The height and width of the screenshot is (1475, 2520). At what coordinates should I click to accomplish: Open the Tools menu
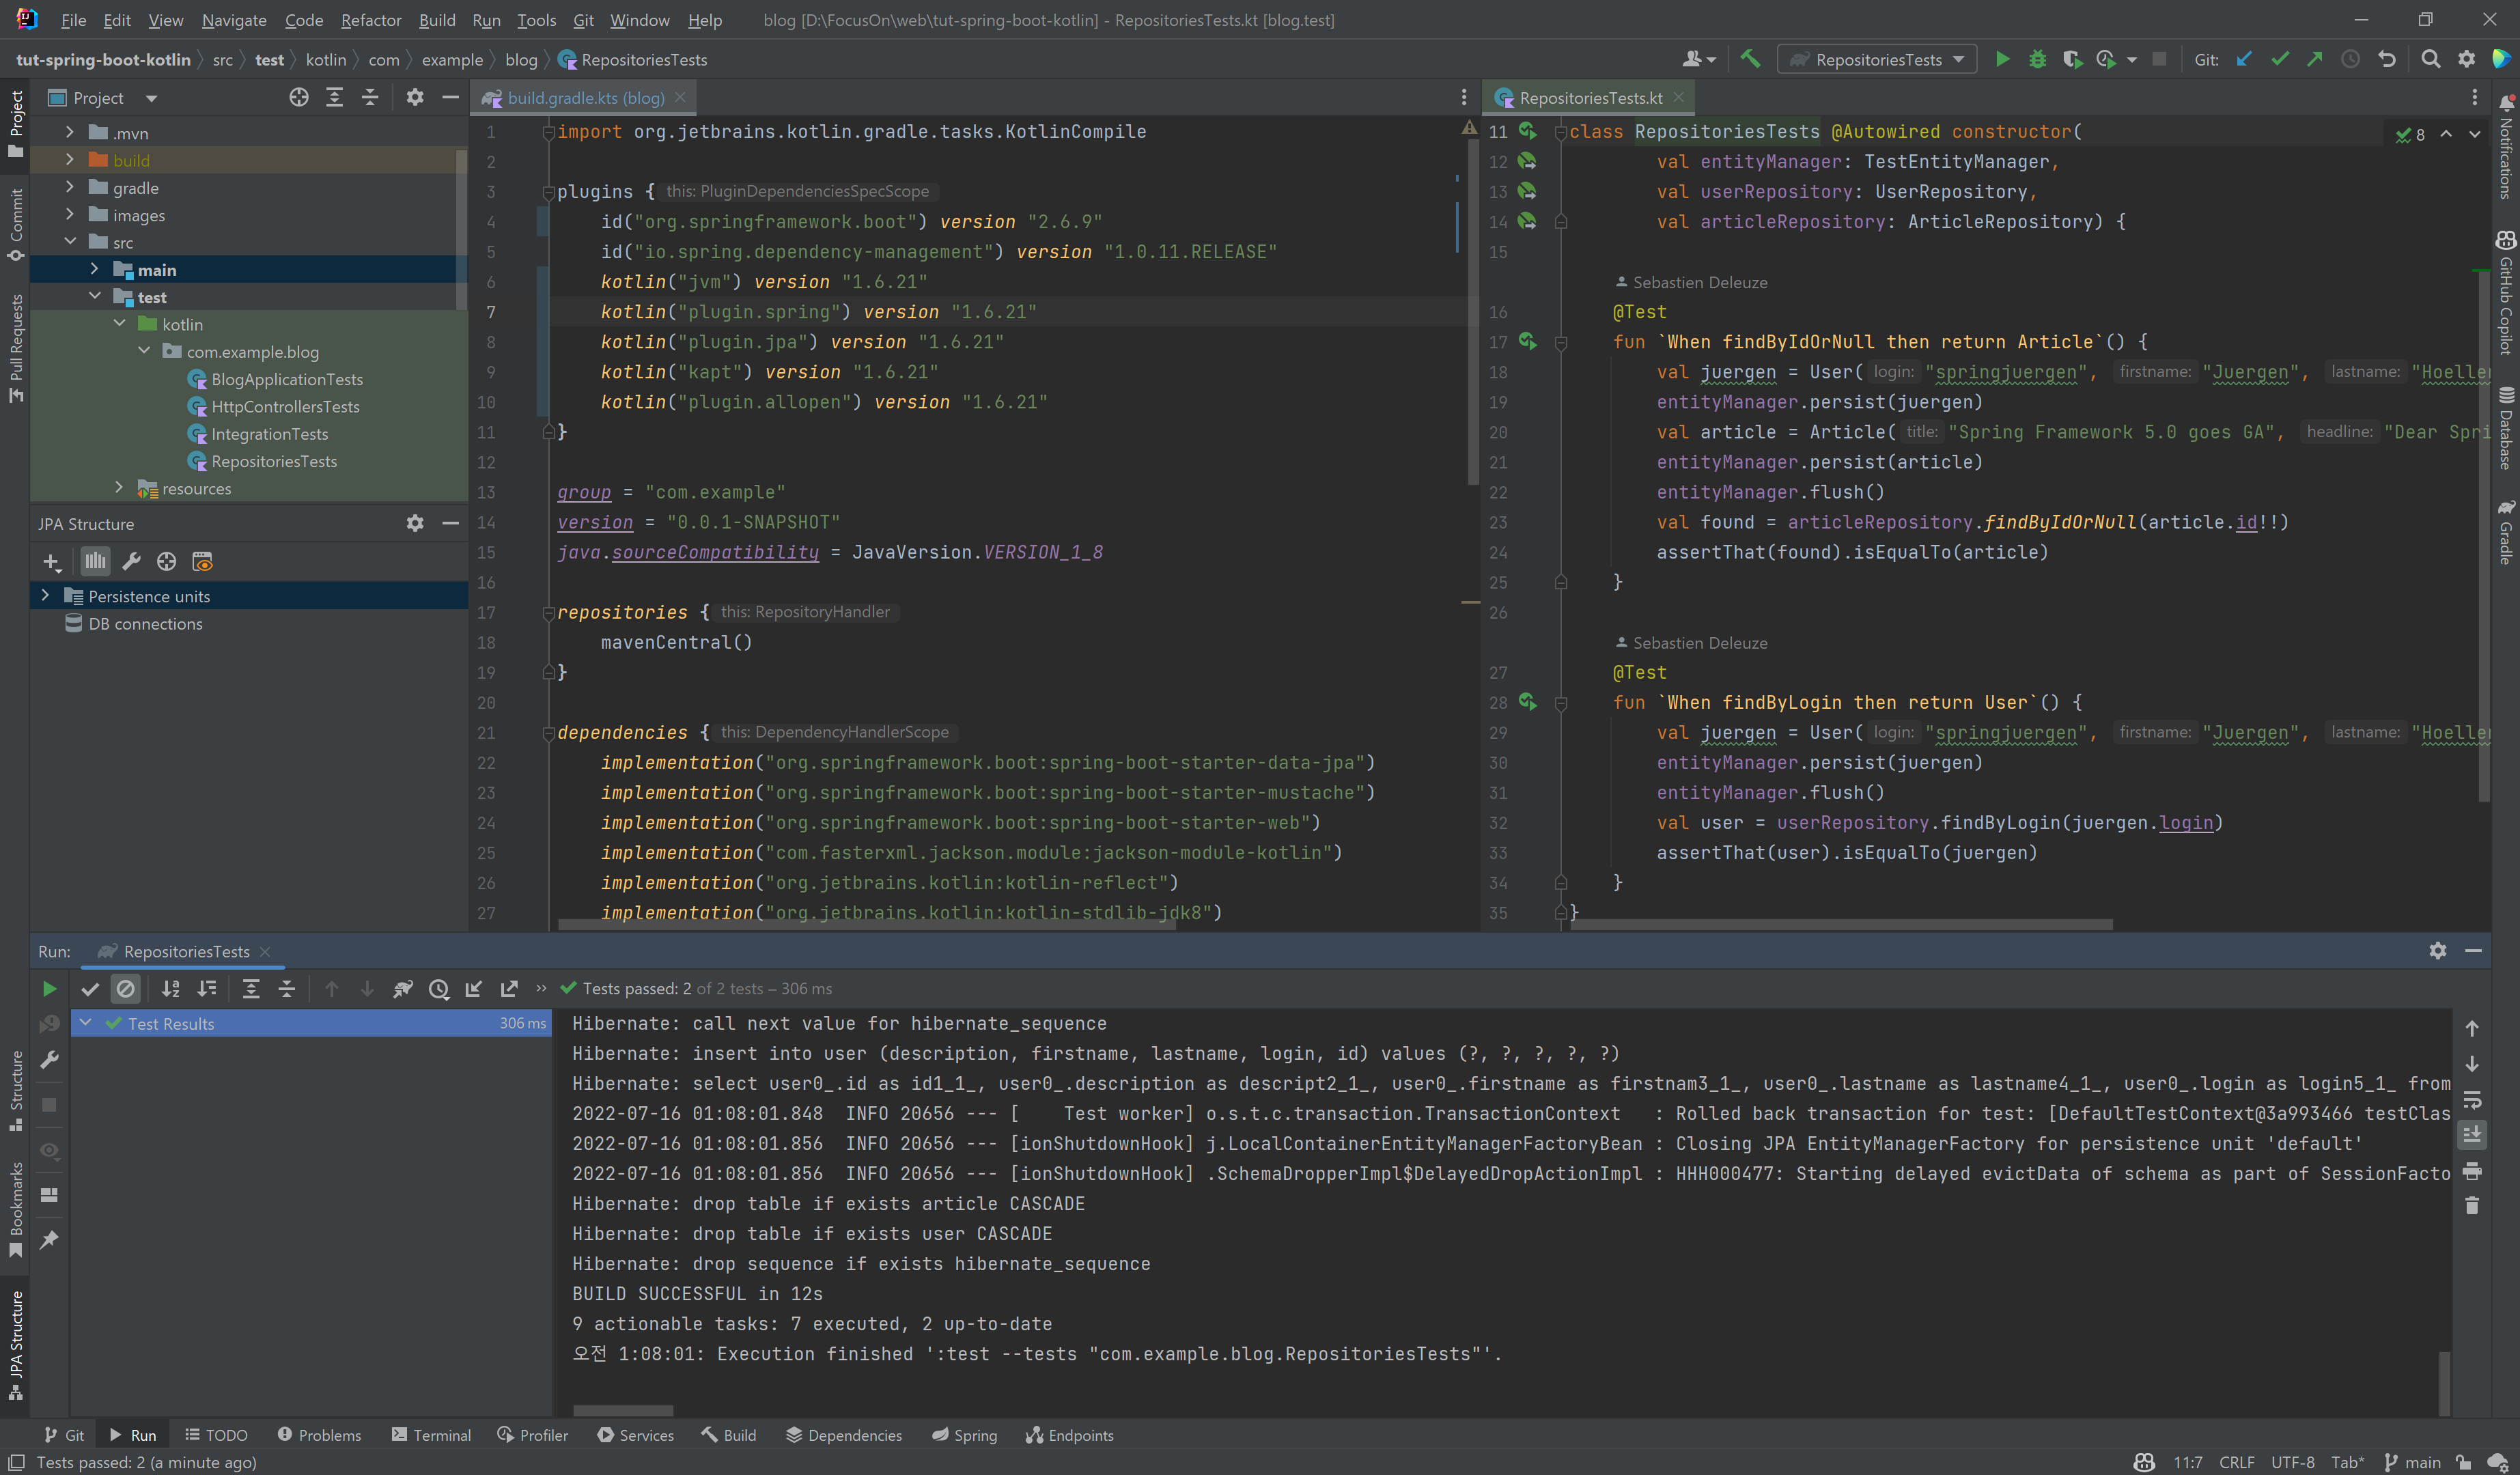[536, 20]
